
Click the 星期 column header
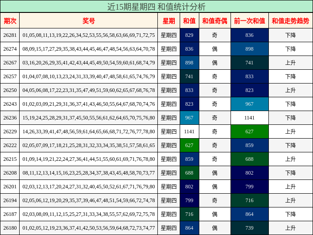click(169, 21)
